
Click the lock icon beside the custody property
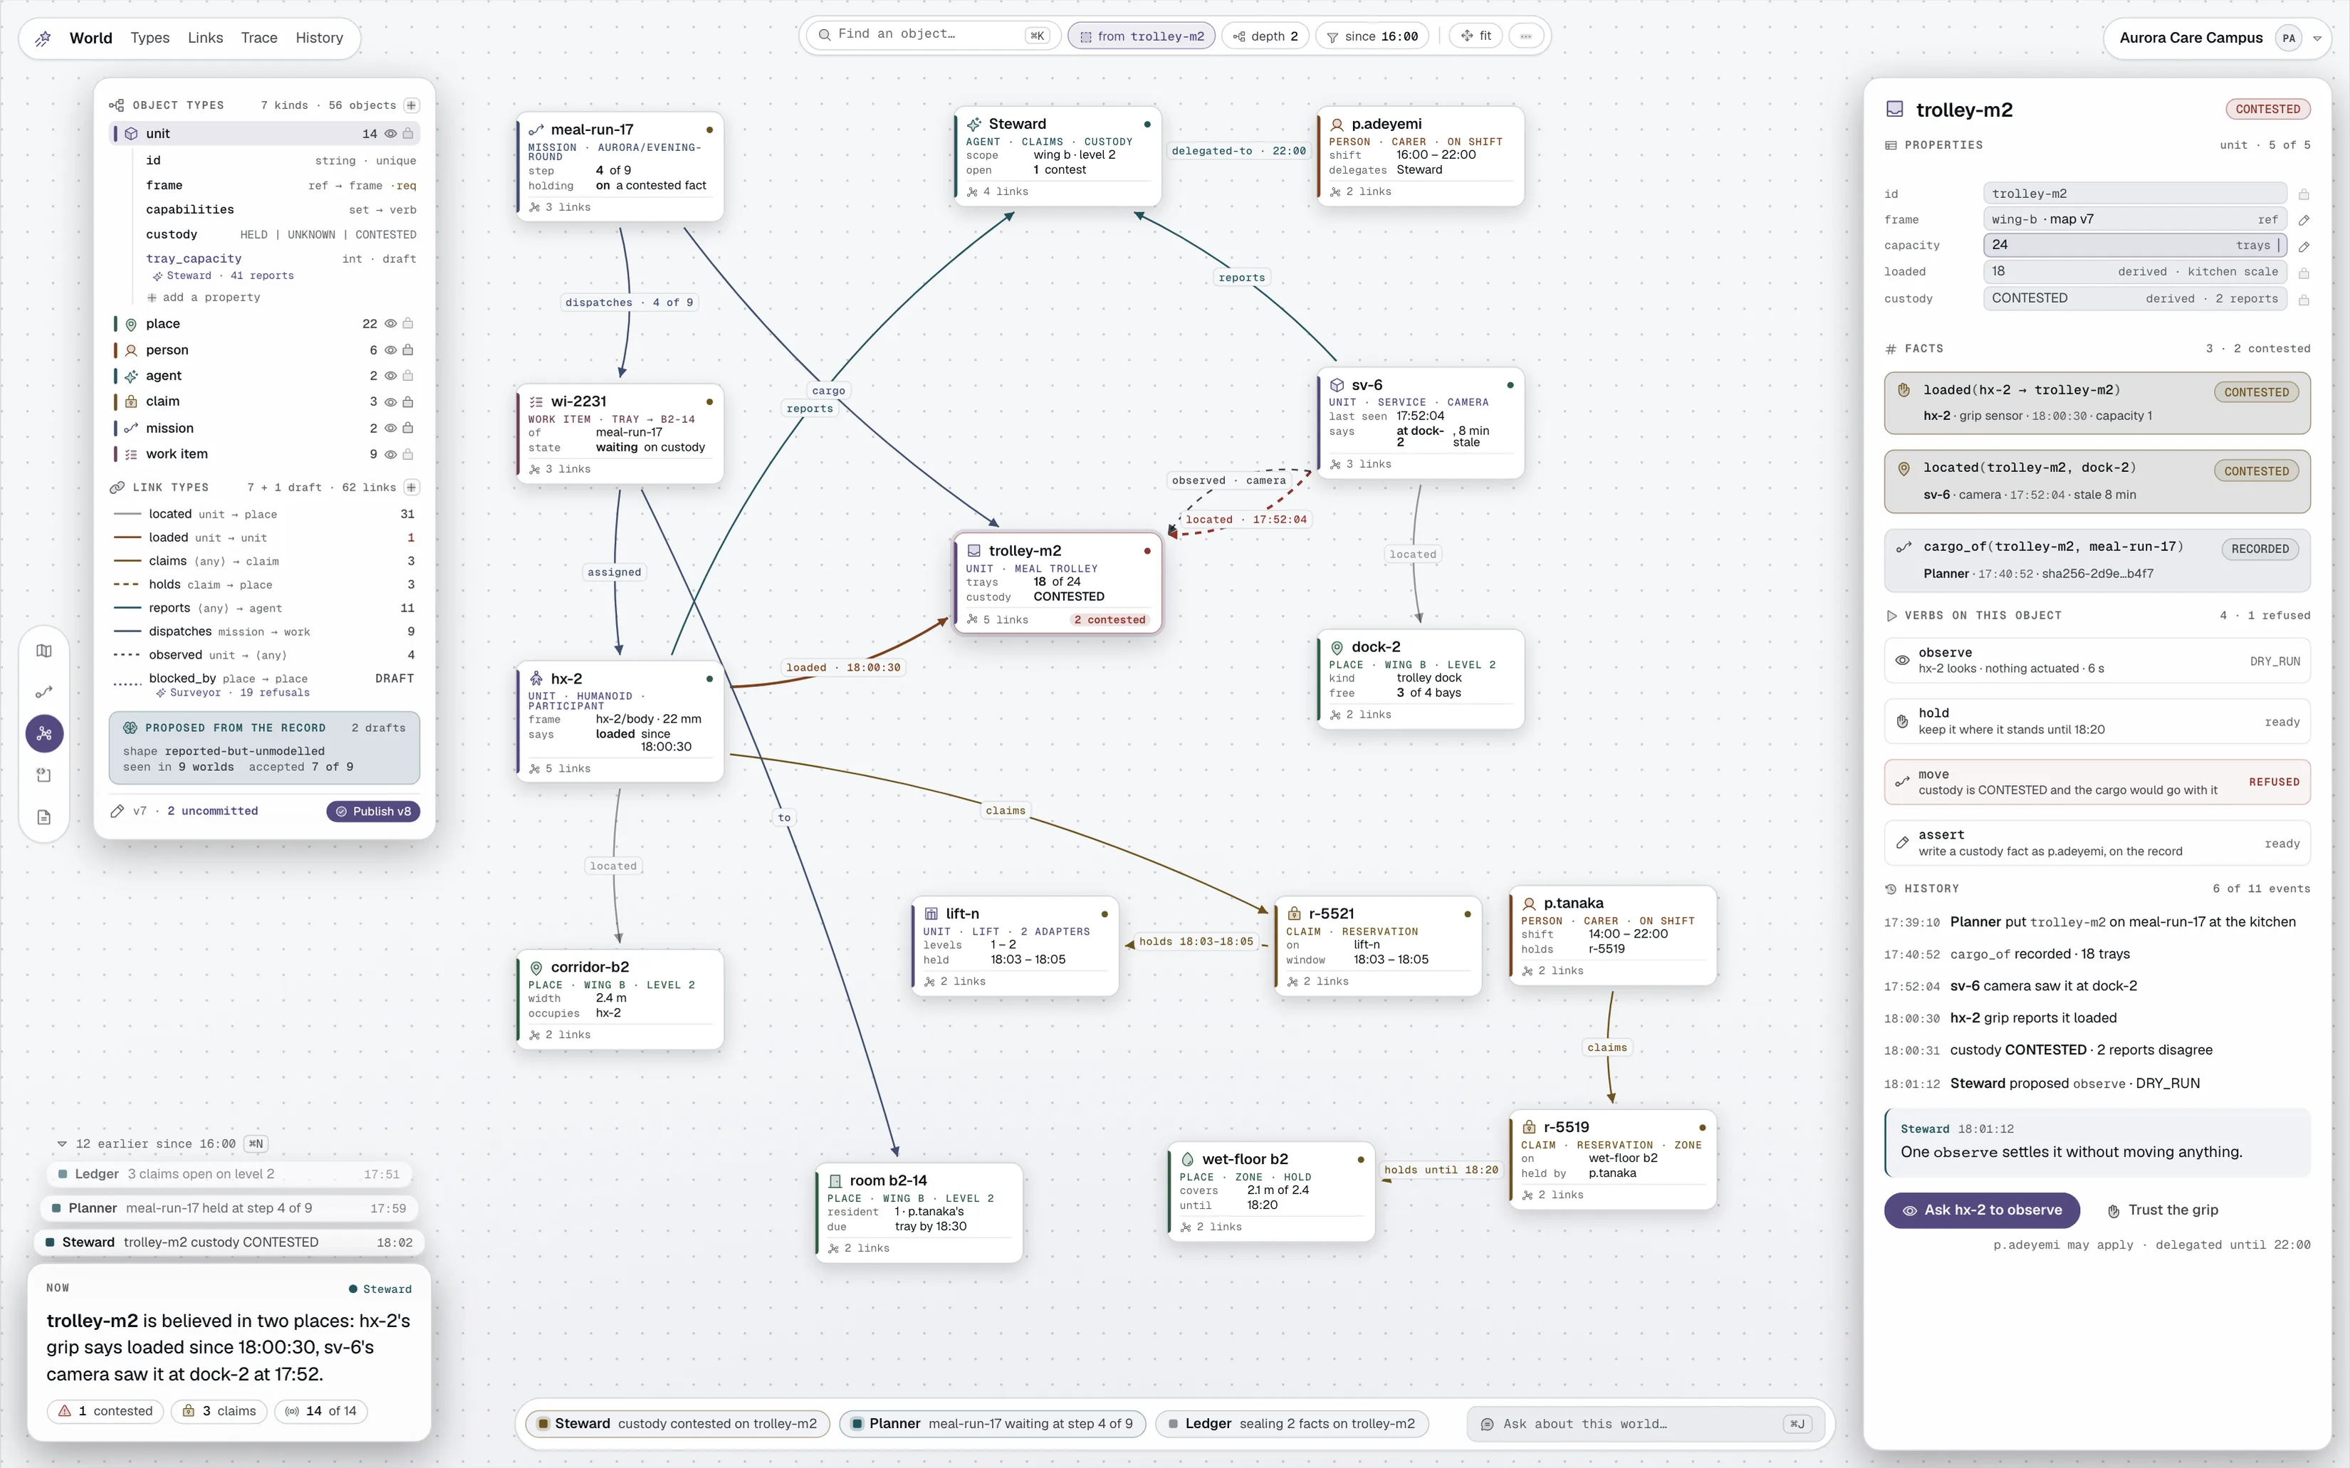click(2304, 300)
